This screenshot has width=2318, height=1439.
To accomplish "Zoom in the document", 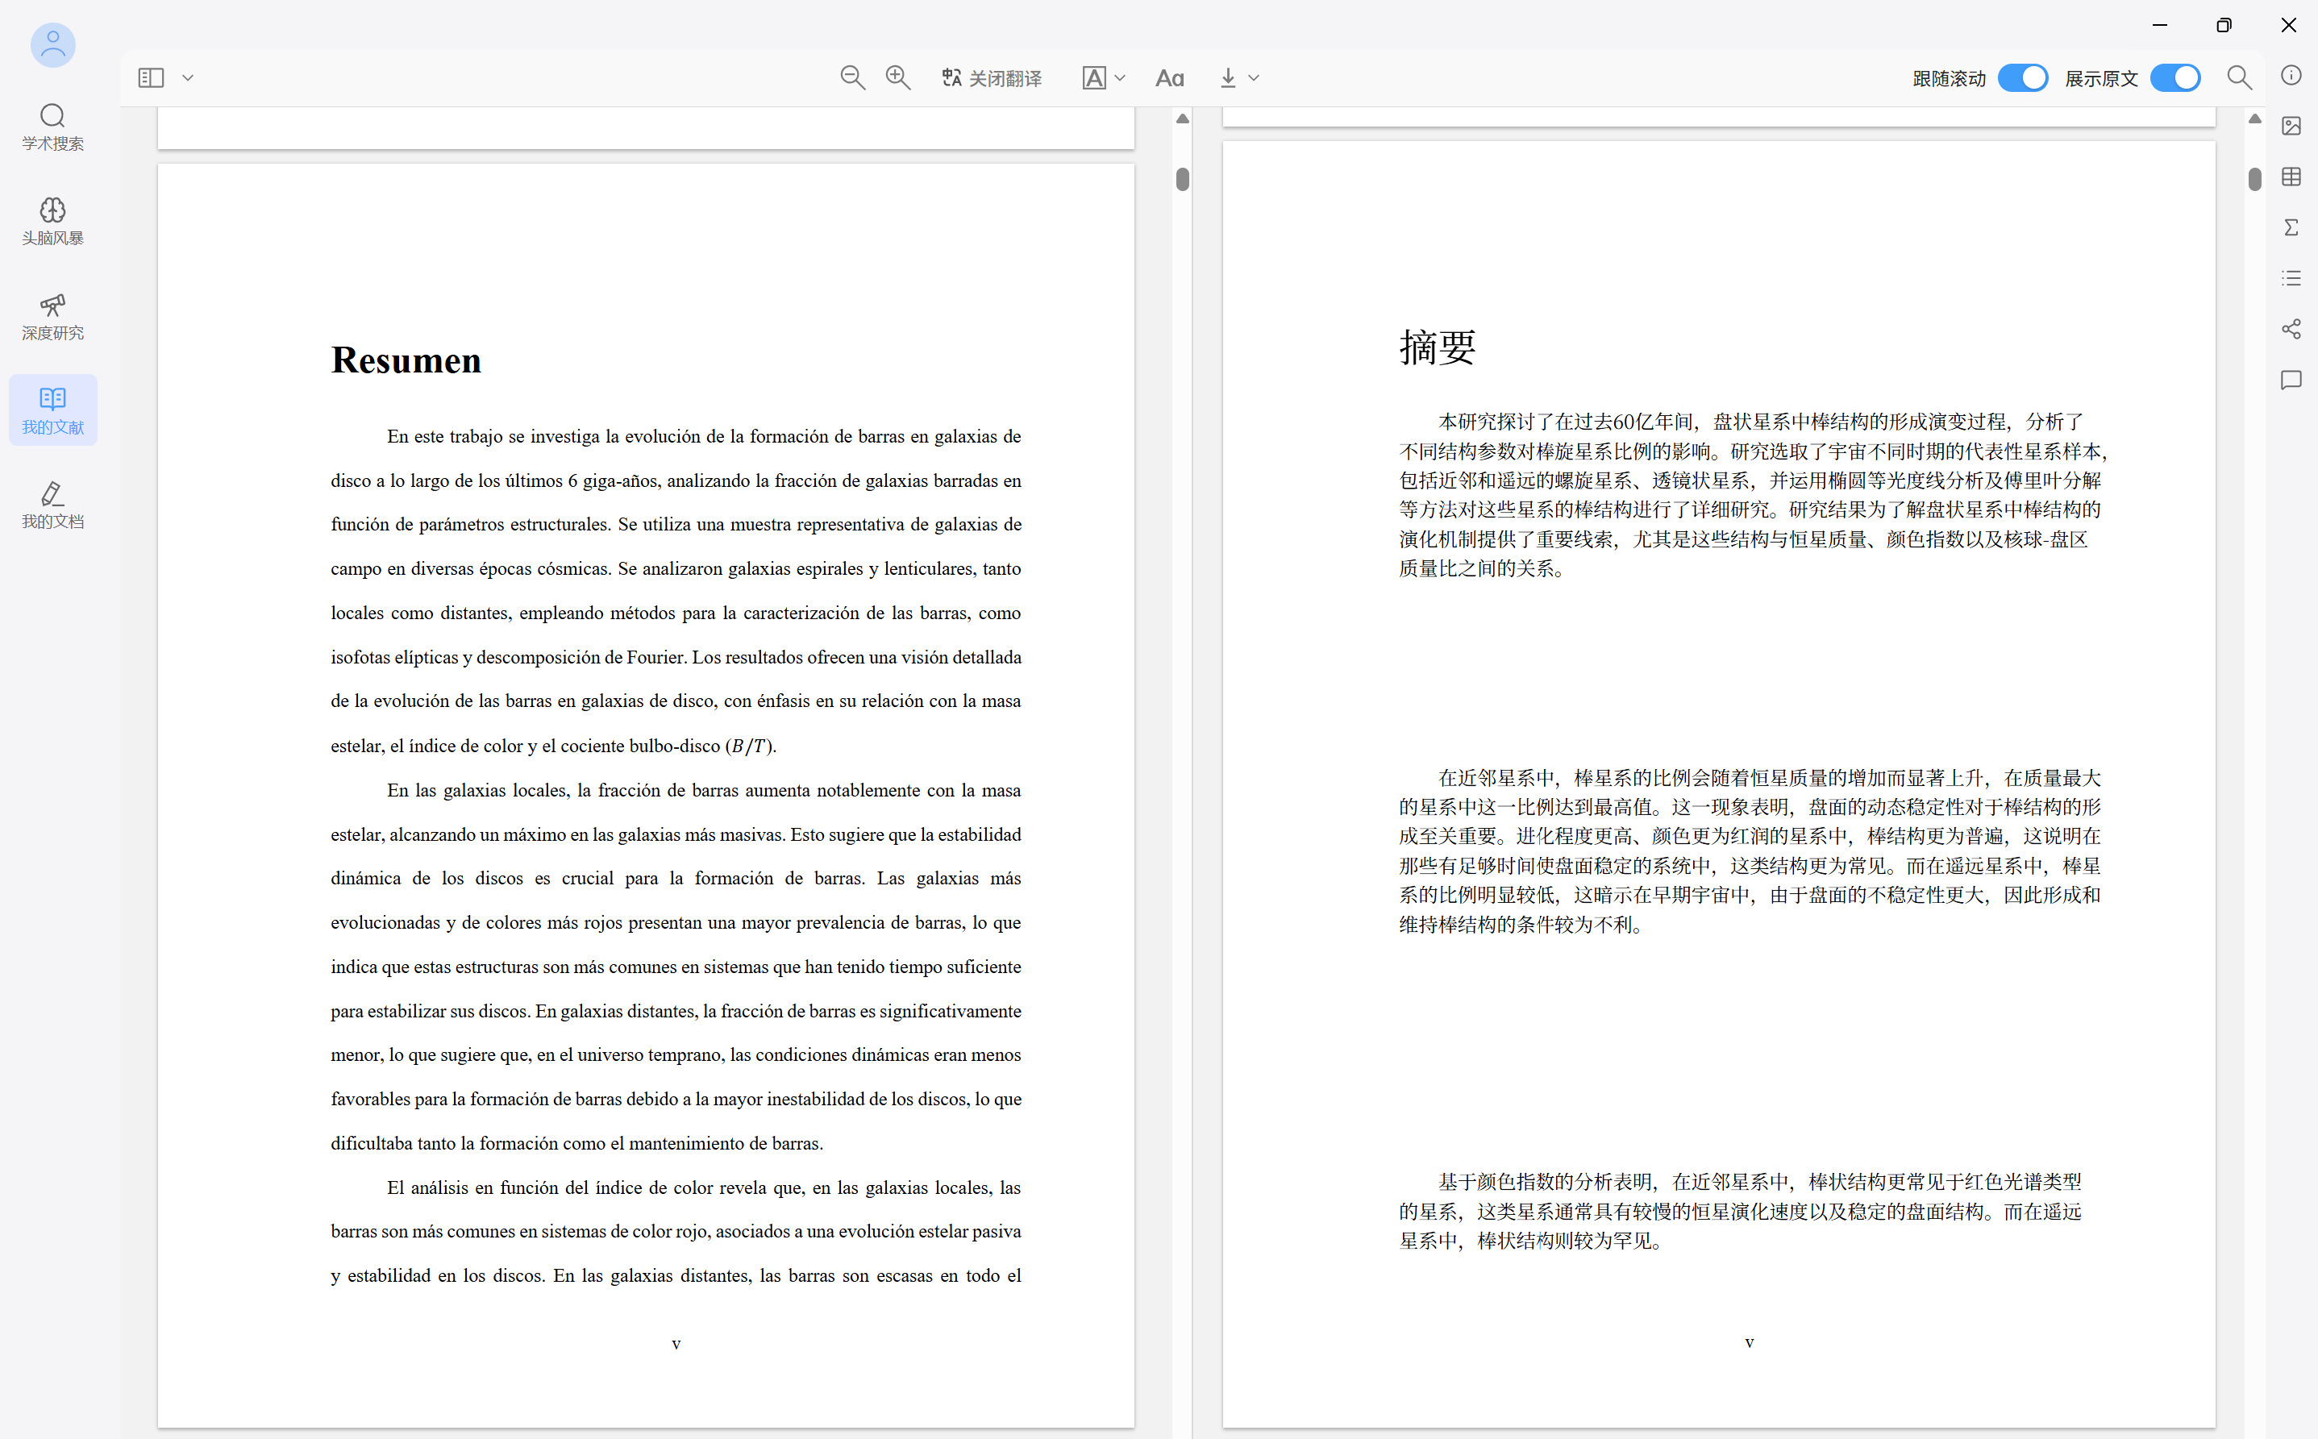I will (897, 78).
